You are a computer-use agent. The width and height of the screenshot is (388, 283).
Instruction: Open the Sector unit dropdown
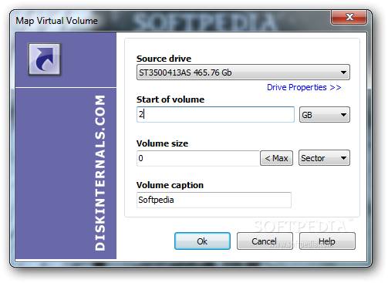[324, 158]
